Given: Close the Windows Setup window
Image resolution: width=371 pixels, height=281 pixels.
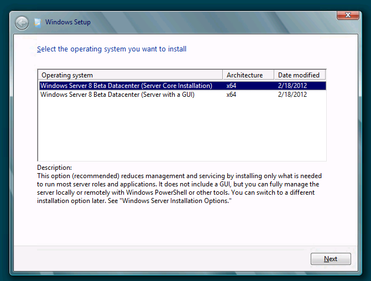Looking at the screenshot, I should coord(348,15).
